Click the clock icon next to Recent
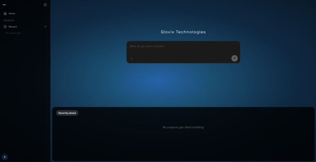The width and height of the screenshot is (316, 162). pyautogui.click(x=5, y=27)
